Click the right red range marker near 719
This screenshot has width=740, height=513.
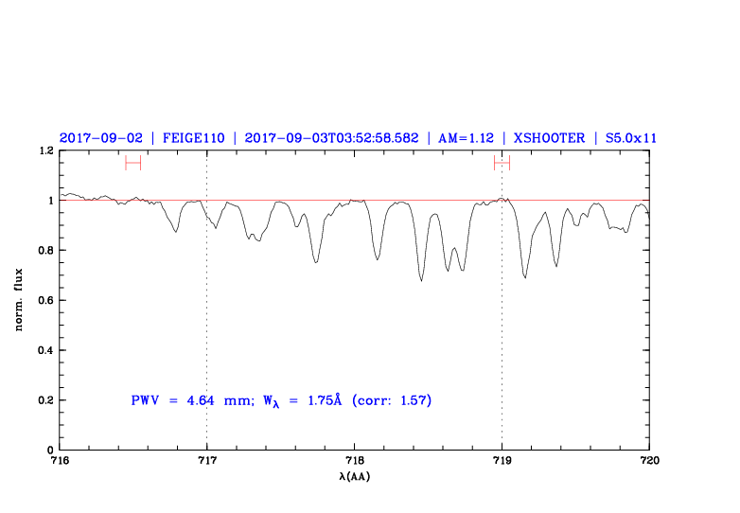[502, 163]
